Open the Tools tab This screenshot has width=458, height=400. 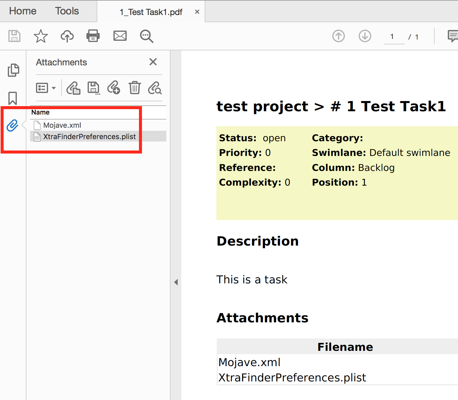[67, 11]
